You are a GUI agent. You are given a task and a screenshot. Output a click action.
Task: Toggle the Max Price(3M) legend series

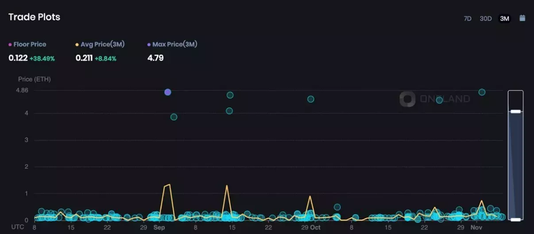click(x=172, y=44)
